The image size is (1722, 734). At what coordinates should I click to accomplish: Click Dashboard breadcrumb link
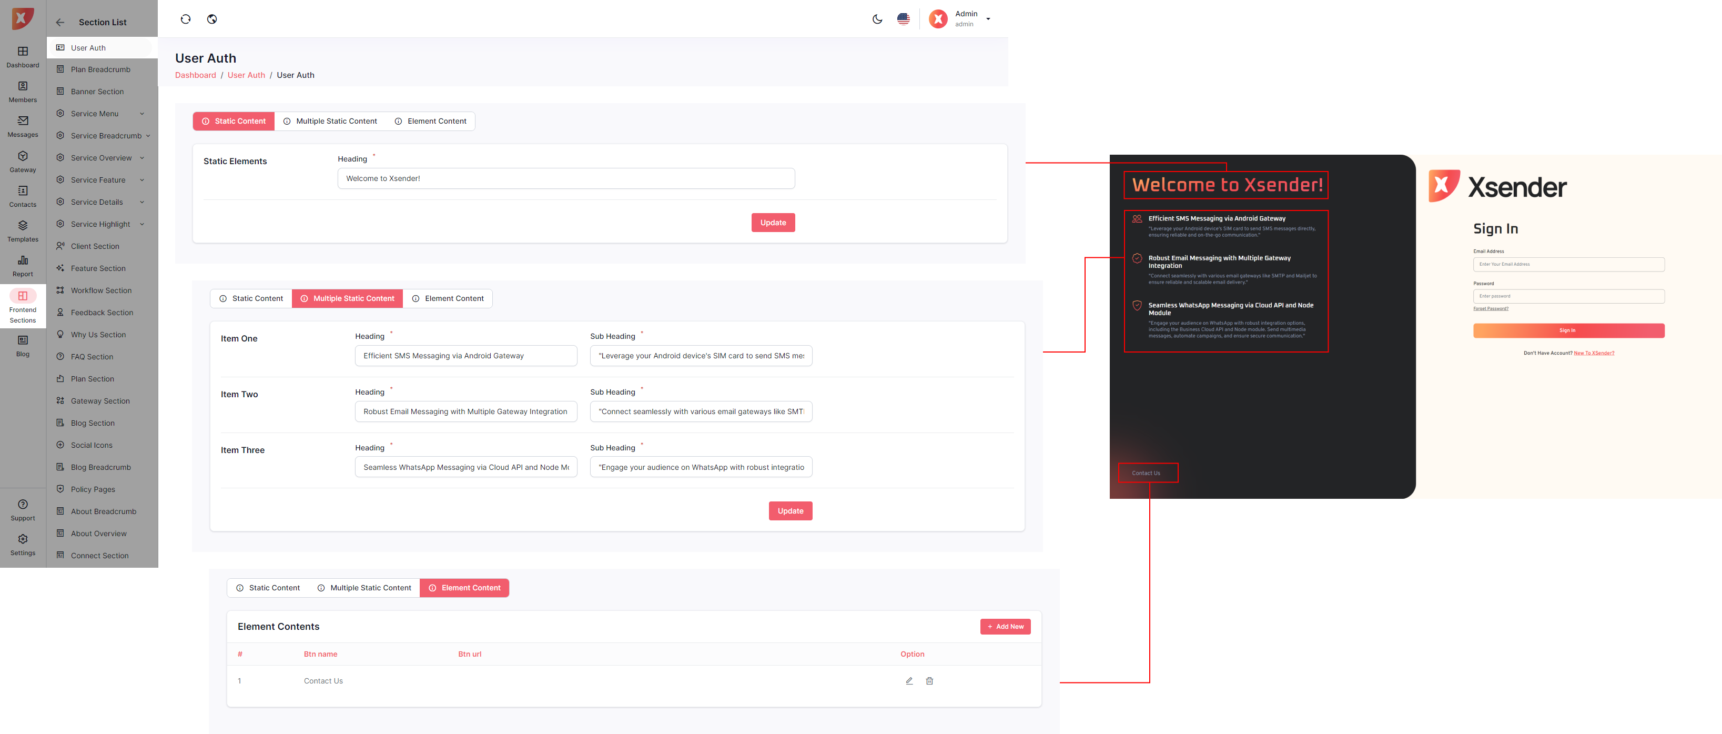pos(195,76)
